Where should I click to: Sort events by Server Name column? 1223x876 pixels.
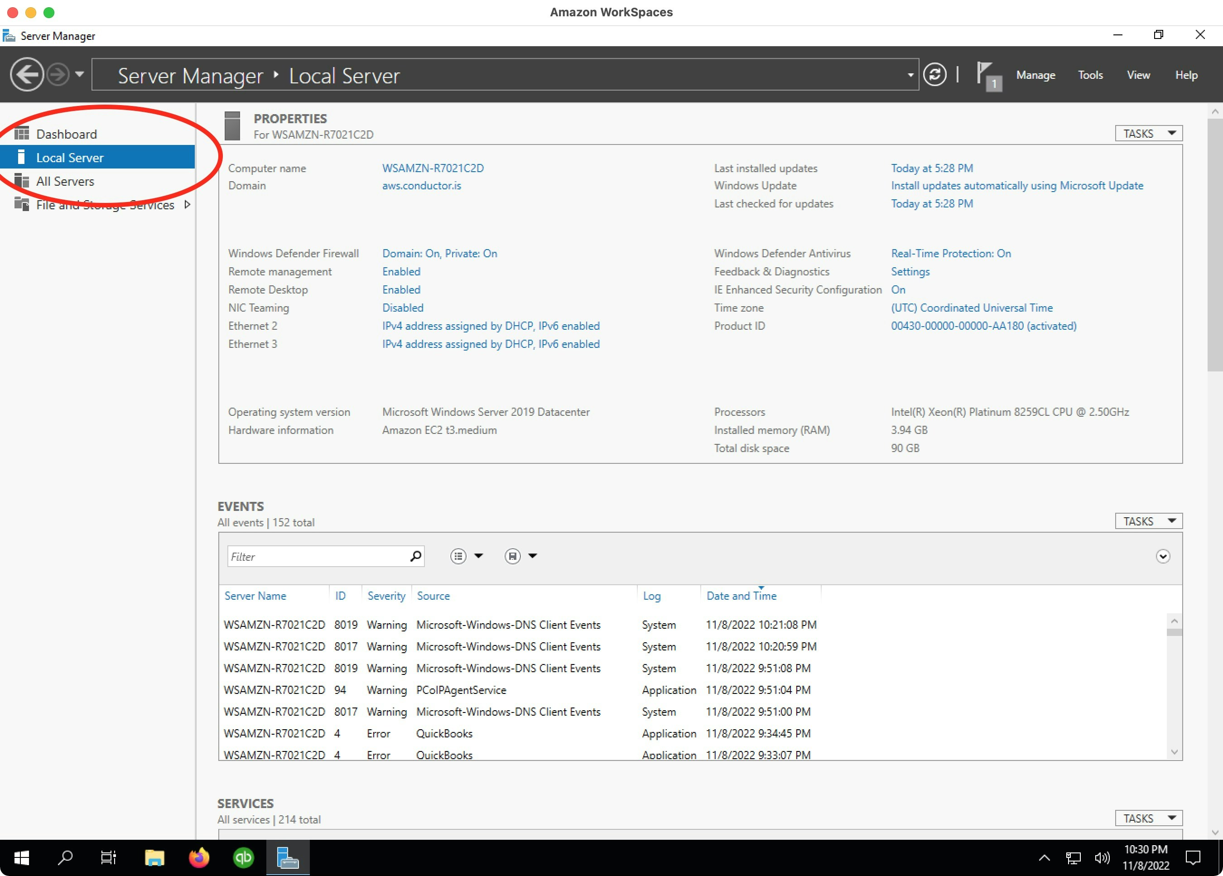click(255, 596)
